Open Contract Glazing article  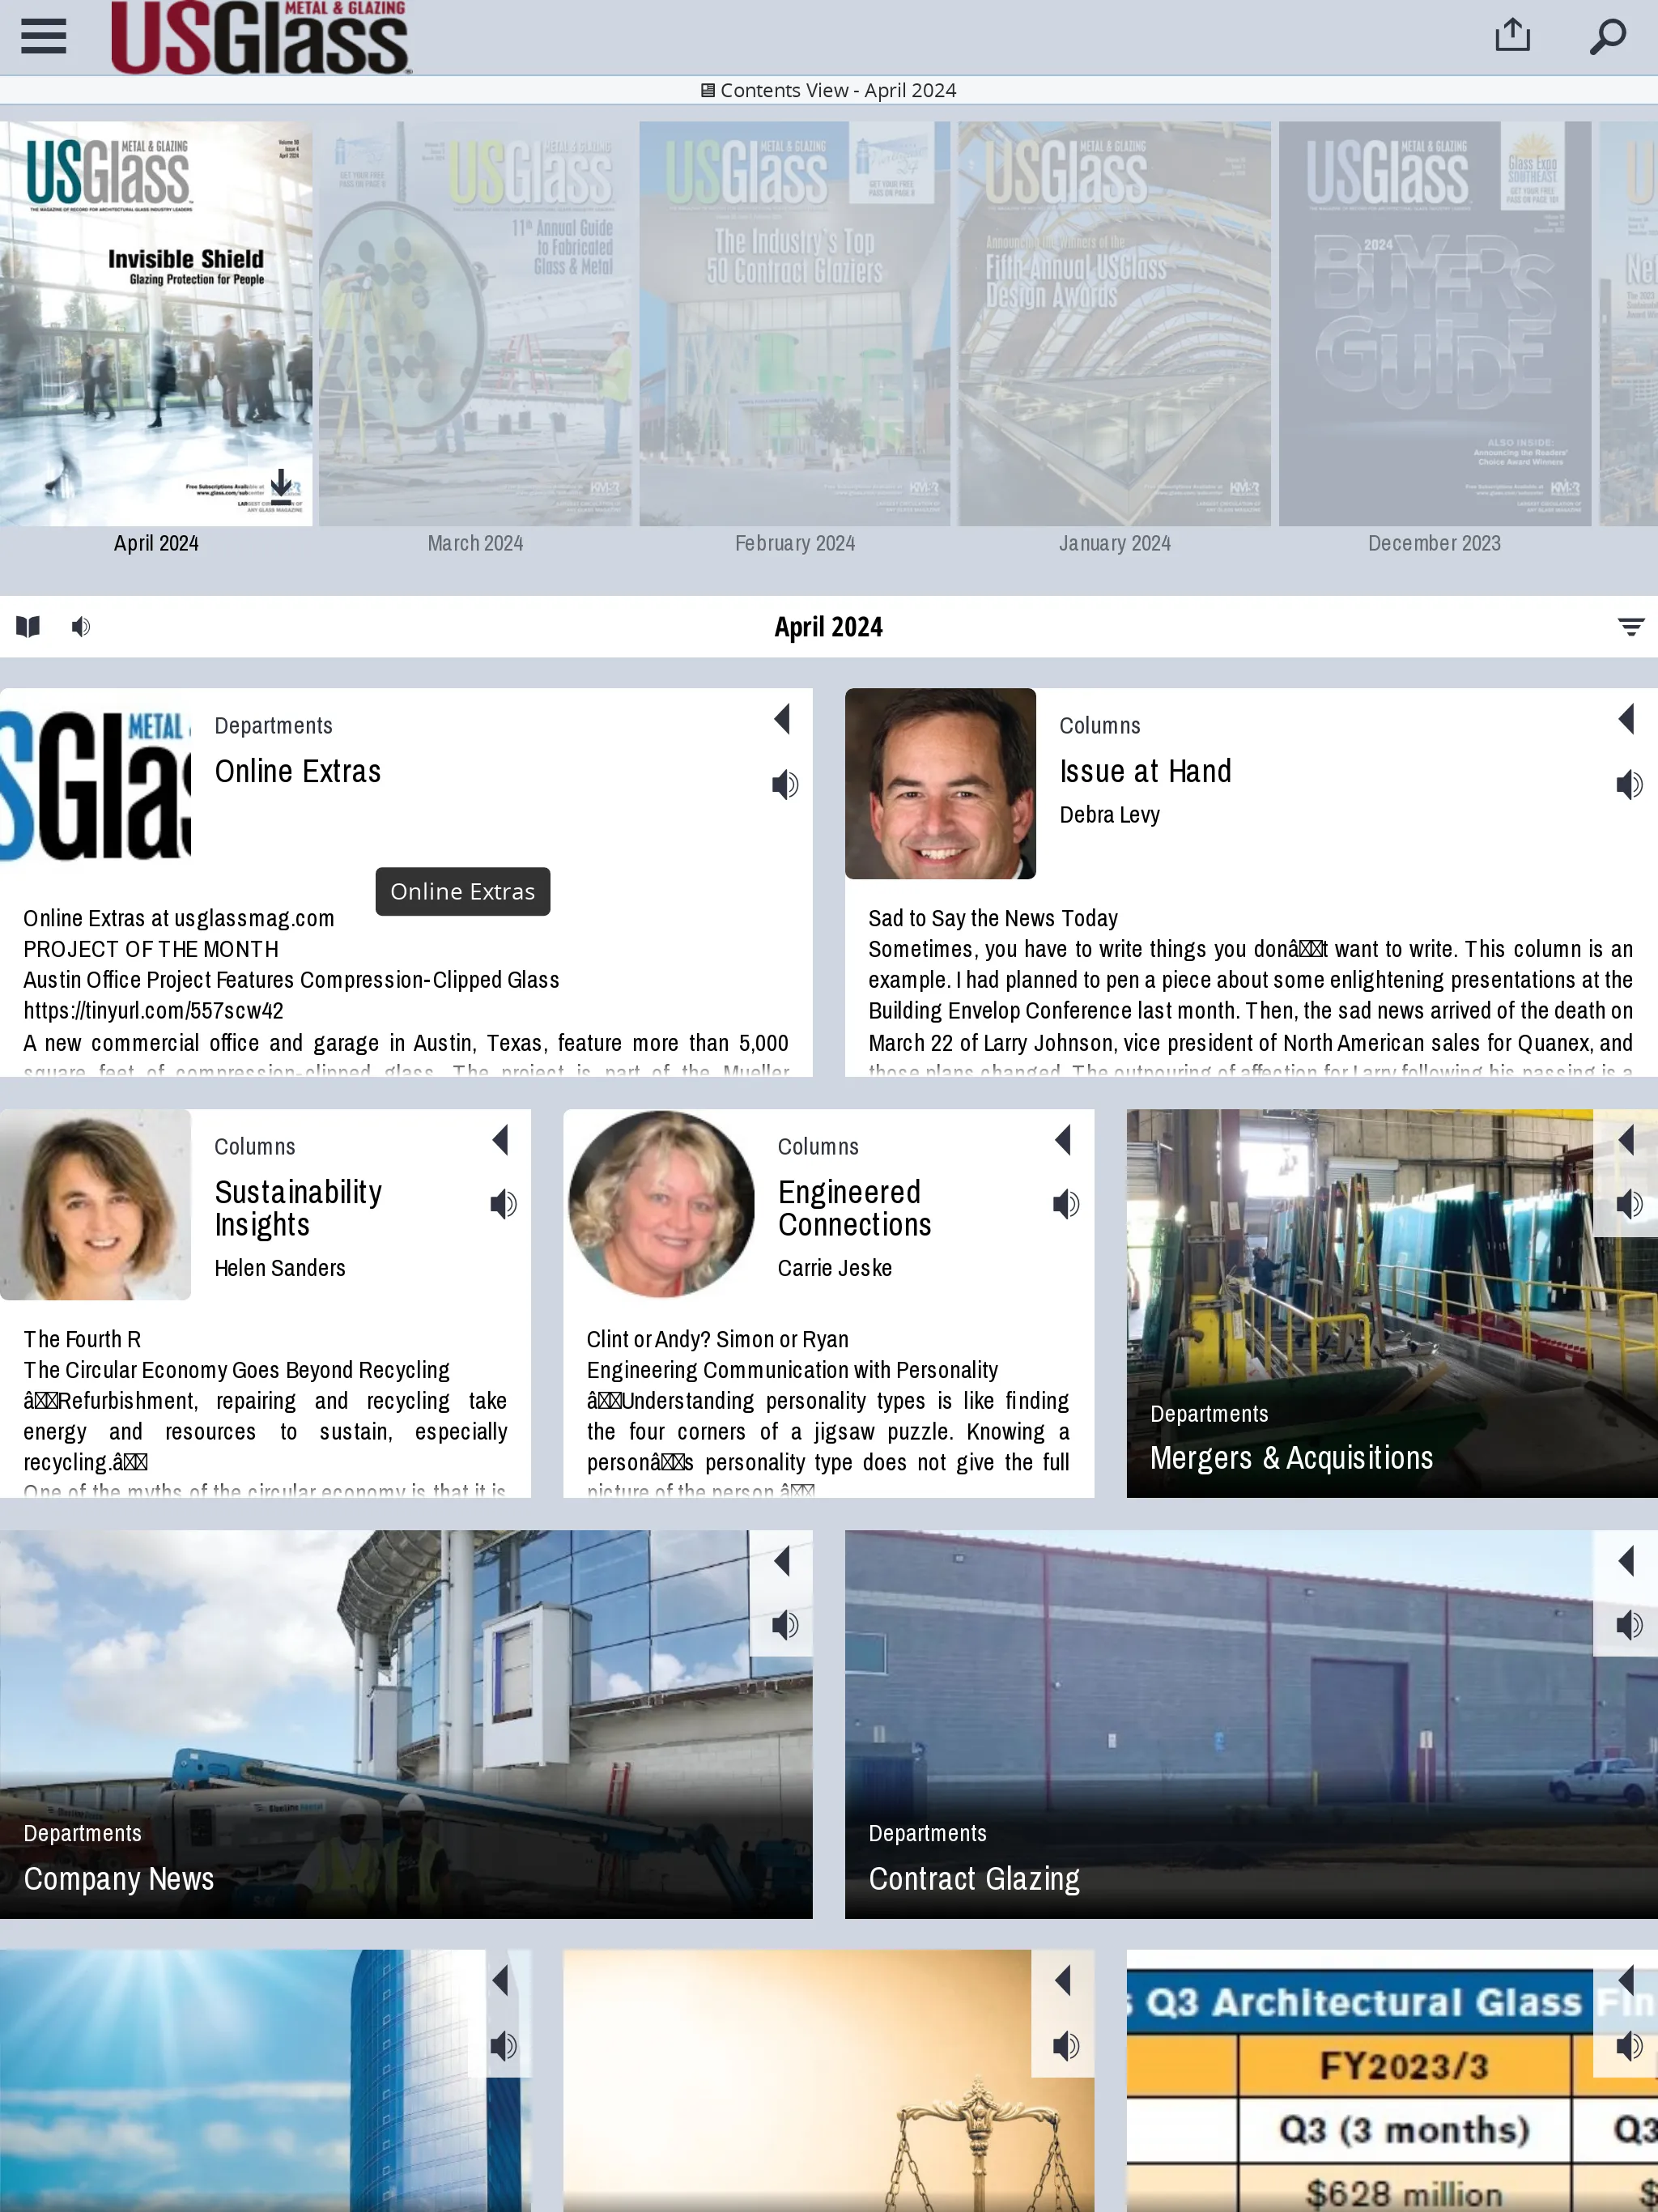974,1879
